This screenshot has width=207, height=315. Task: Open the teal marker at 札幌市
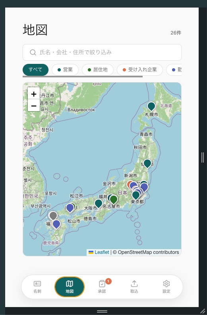151,106
